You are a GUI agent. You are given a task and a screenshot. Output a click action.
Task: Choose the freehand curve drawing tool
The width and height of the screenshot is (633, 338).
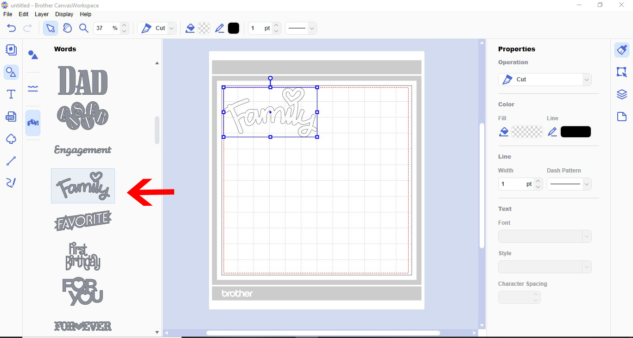11,183
